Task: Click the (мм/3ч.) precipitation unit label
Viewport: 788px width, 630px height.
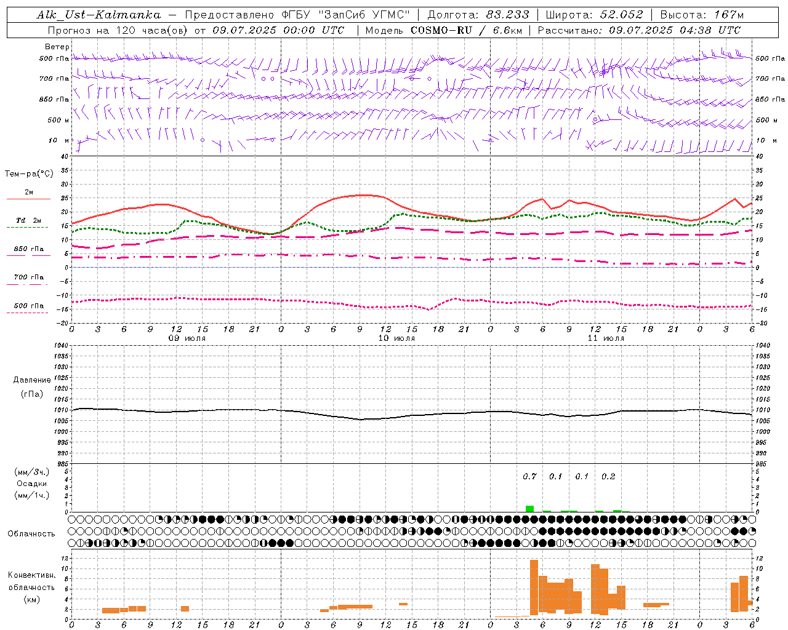Action: (x=32, y=472)
